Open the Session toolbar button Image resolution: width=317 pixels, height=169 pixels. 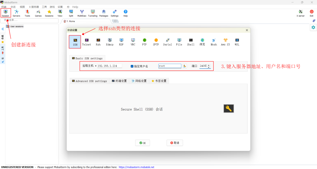5,13
